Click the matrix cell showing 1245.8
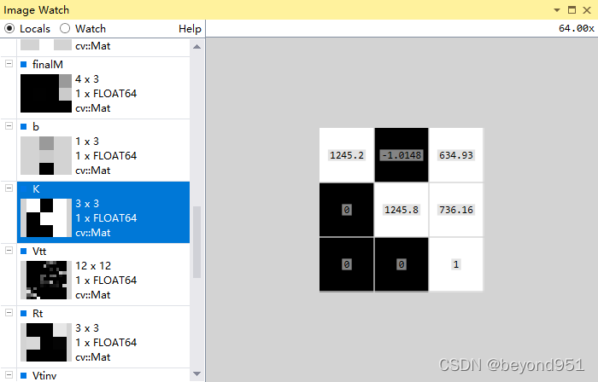The width and height of the screenshot is (598, 382). [x=402, y=210]
